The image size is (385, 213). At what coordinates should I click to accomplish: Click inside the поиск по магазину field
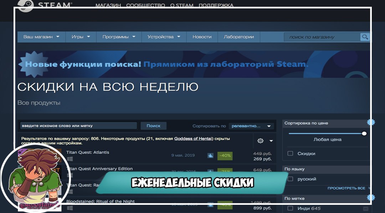(x=322, y=37)
